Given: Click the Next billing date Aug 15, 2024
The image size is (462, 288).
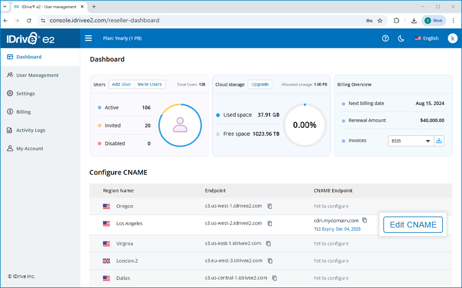Looking at the screenshot, I should [x=430, y=104].
